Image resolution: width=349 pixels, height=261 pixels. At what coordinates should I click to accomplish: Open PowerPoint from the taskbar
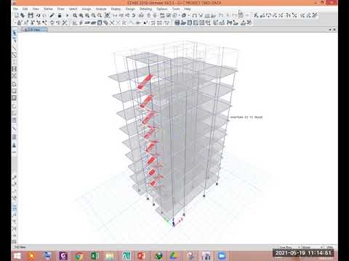pyautogui.click(x=141, y=256)
